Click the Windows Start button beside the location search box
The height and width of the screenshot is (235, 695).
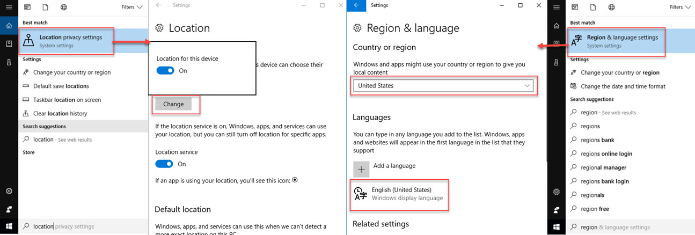tap(9, 226)
